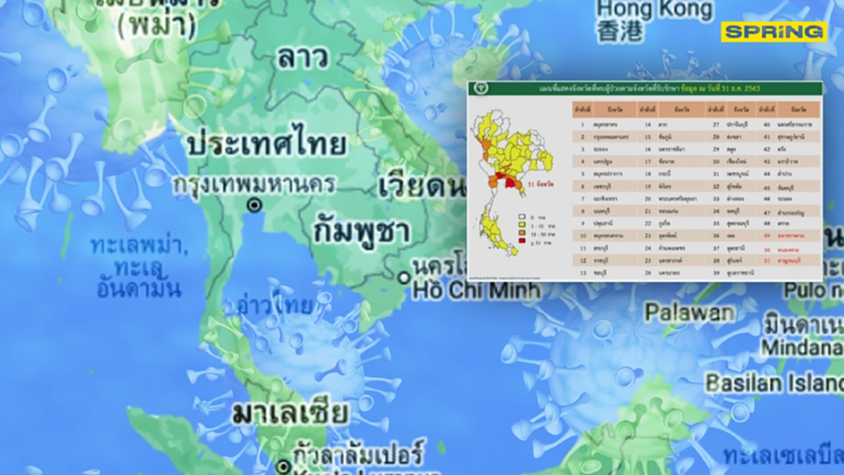Select the red 51+ cases legend swatch

coord(521,241)
